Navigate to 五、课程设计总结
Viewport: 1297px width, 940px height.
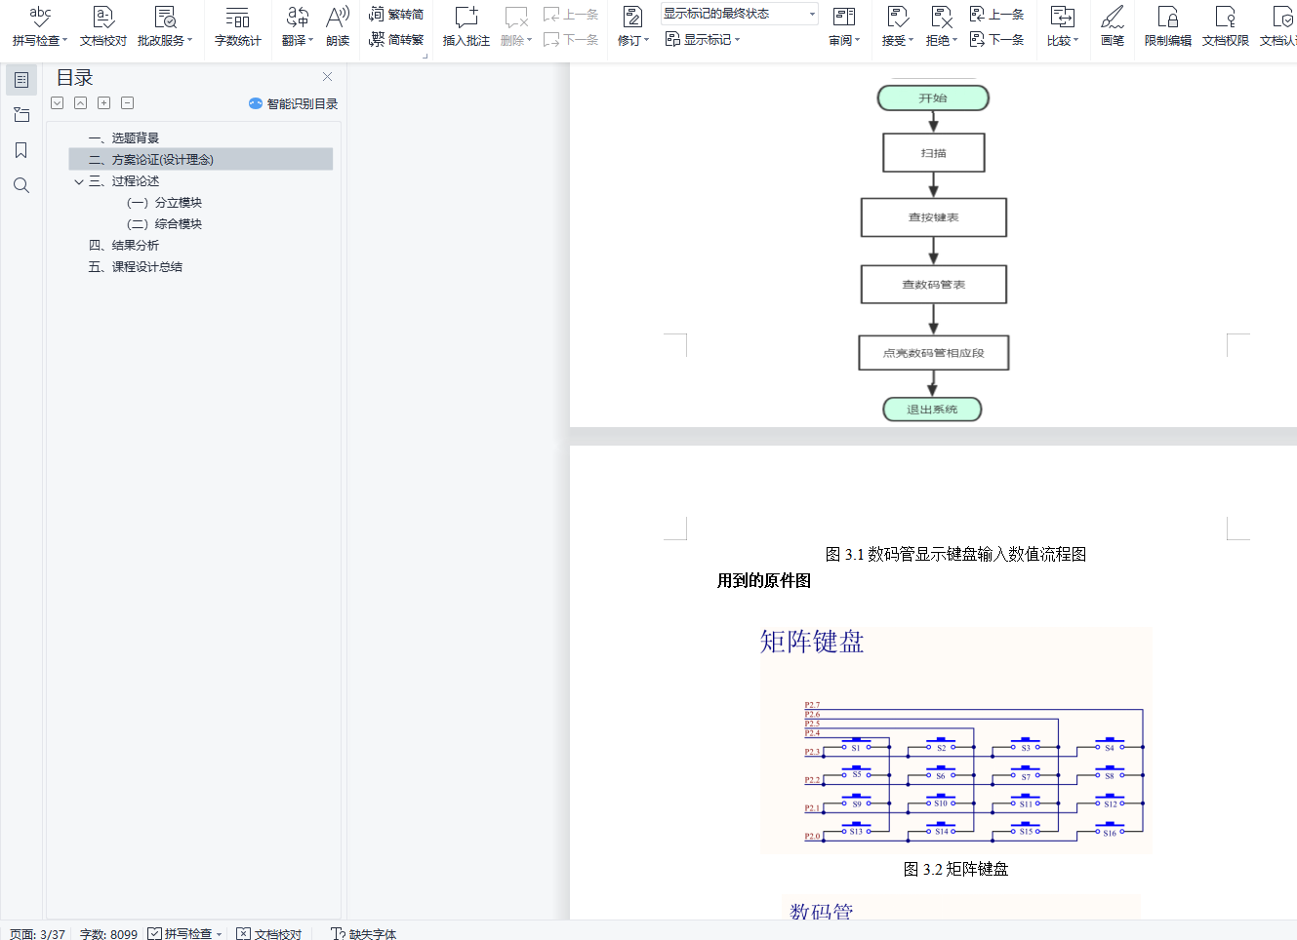(135, 267)
